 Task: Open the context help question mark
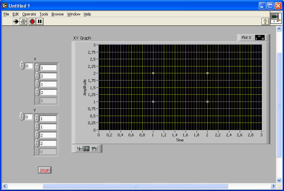coord(265,21)
